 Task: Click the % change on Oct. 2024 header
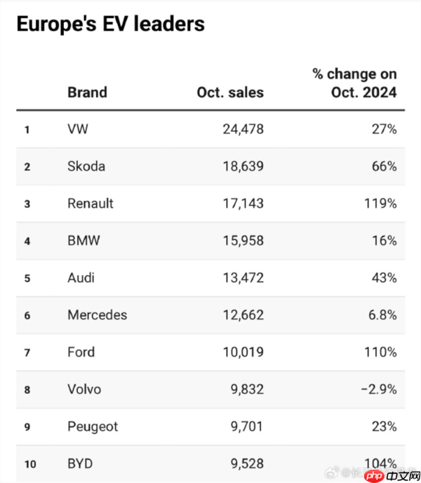354,83
